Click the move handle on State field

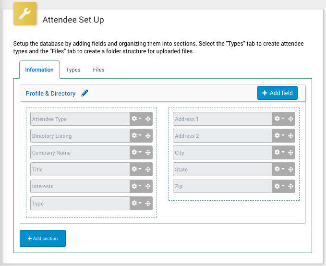click(x=290, y=169)
